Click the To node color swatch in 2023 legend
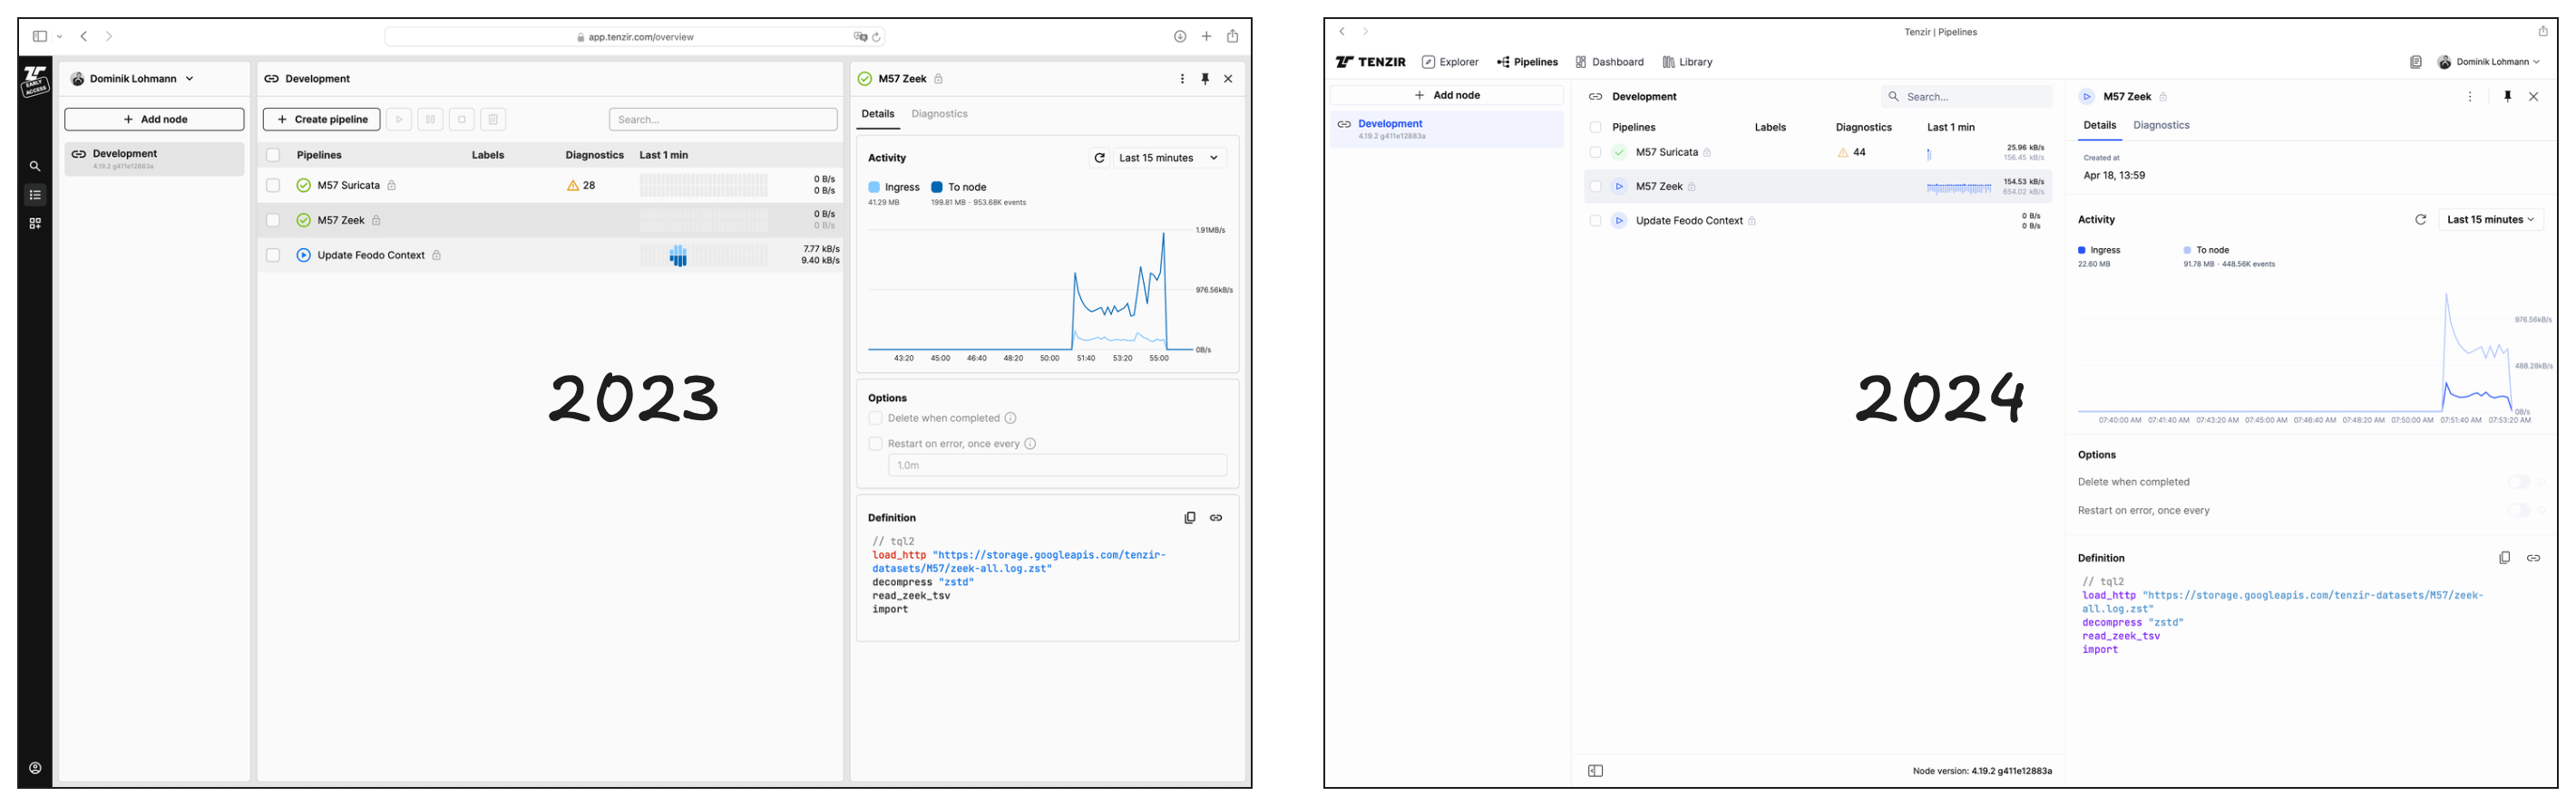The width and height of the screenshot is (2576, 806). pos(937,187)
